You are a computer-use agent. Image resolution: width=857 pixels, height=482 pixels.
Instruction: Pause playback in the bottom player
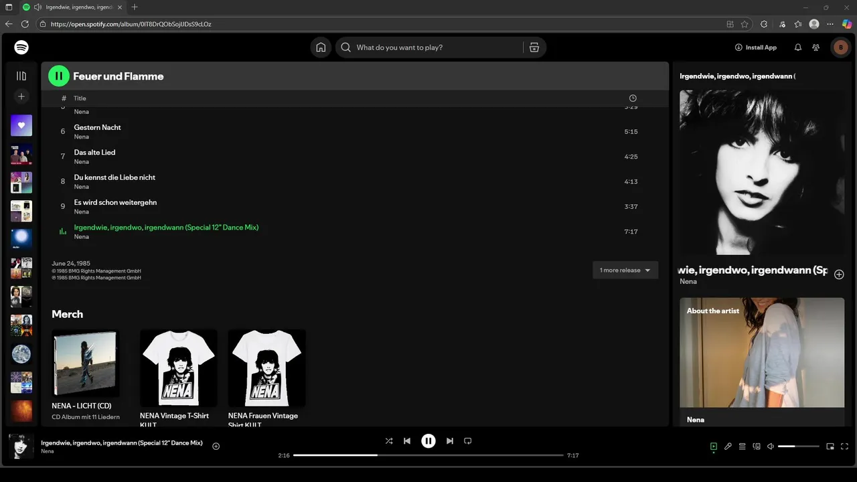[x=428, y=441]
